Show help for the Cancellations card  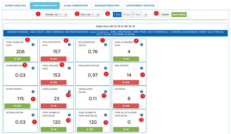pyautogui.click(x=69, y=91)
